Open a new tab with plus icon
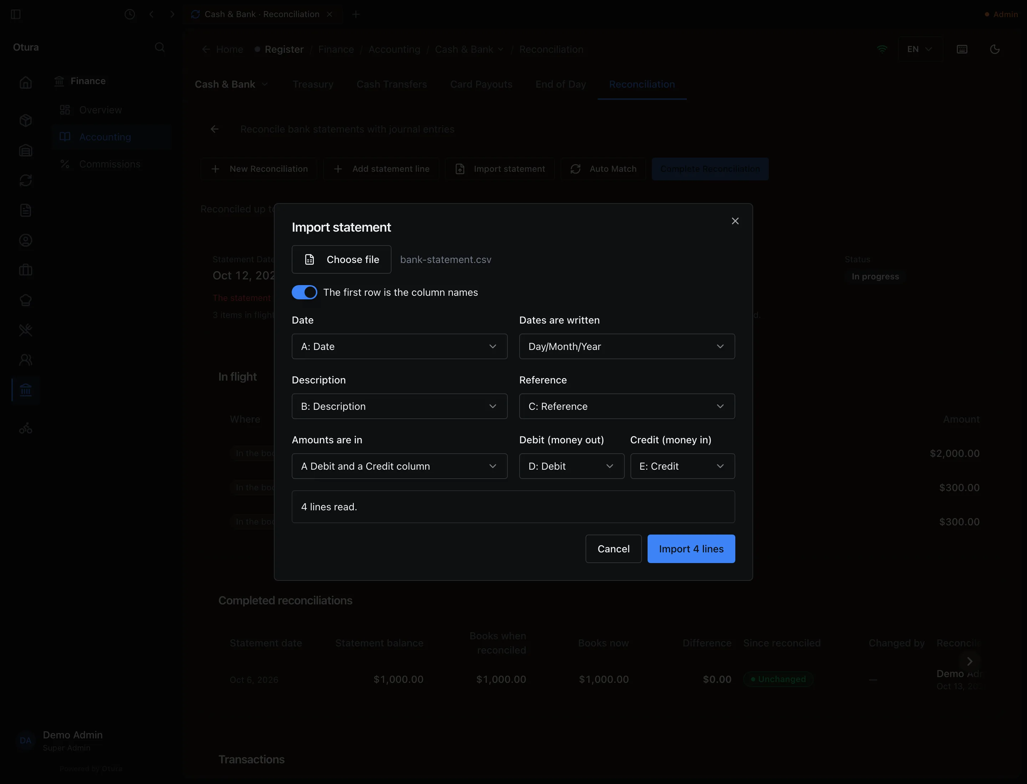 [356, 15]
